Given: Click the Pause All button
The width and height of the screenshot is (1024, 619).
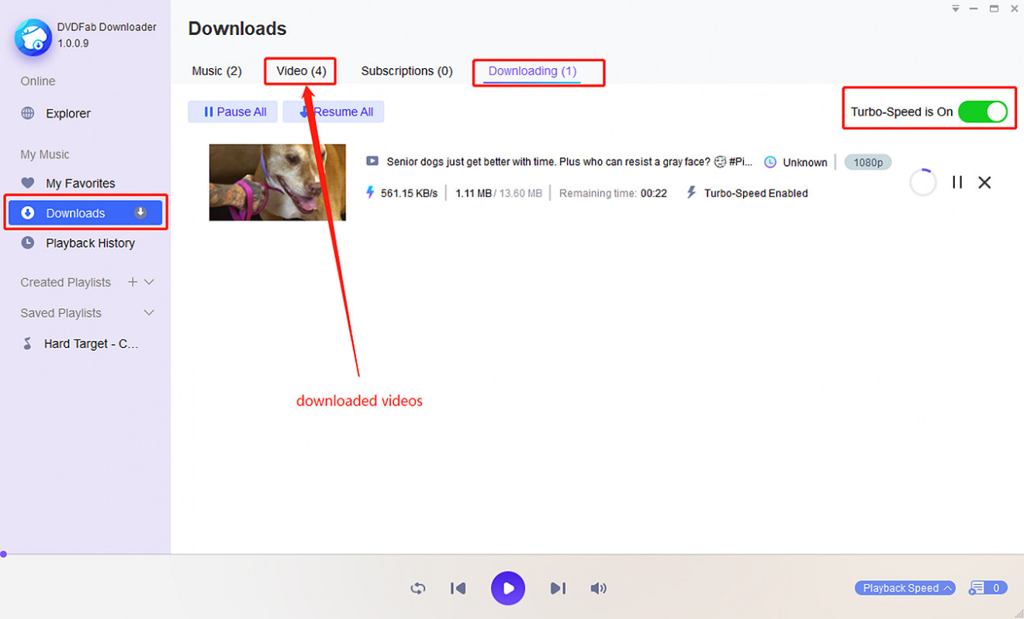Looking at the screenshot, I should point(234,112).
